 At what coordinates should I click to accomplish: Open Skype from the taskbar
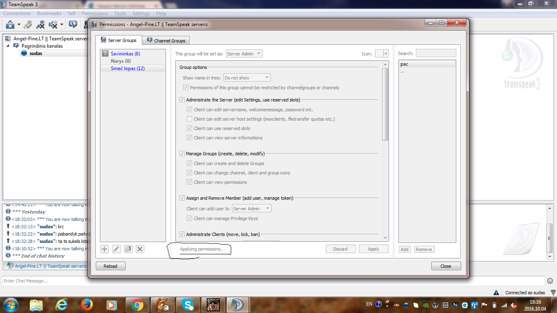click(188, 304)
